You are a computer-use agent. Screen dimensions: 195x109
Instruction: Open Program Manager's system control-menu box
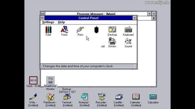click(43, 13)
